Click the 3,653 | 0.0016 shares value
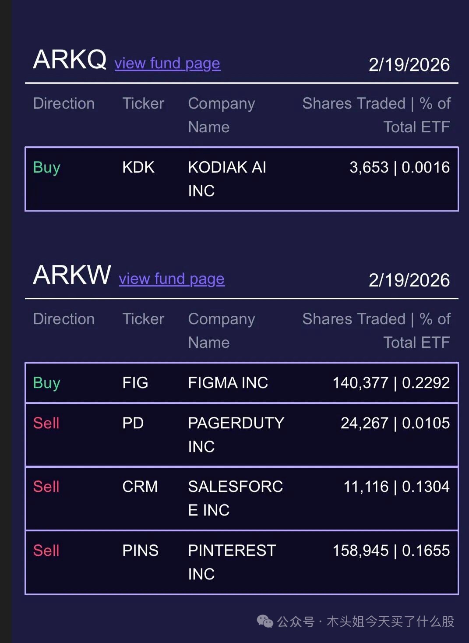 399,167
